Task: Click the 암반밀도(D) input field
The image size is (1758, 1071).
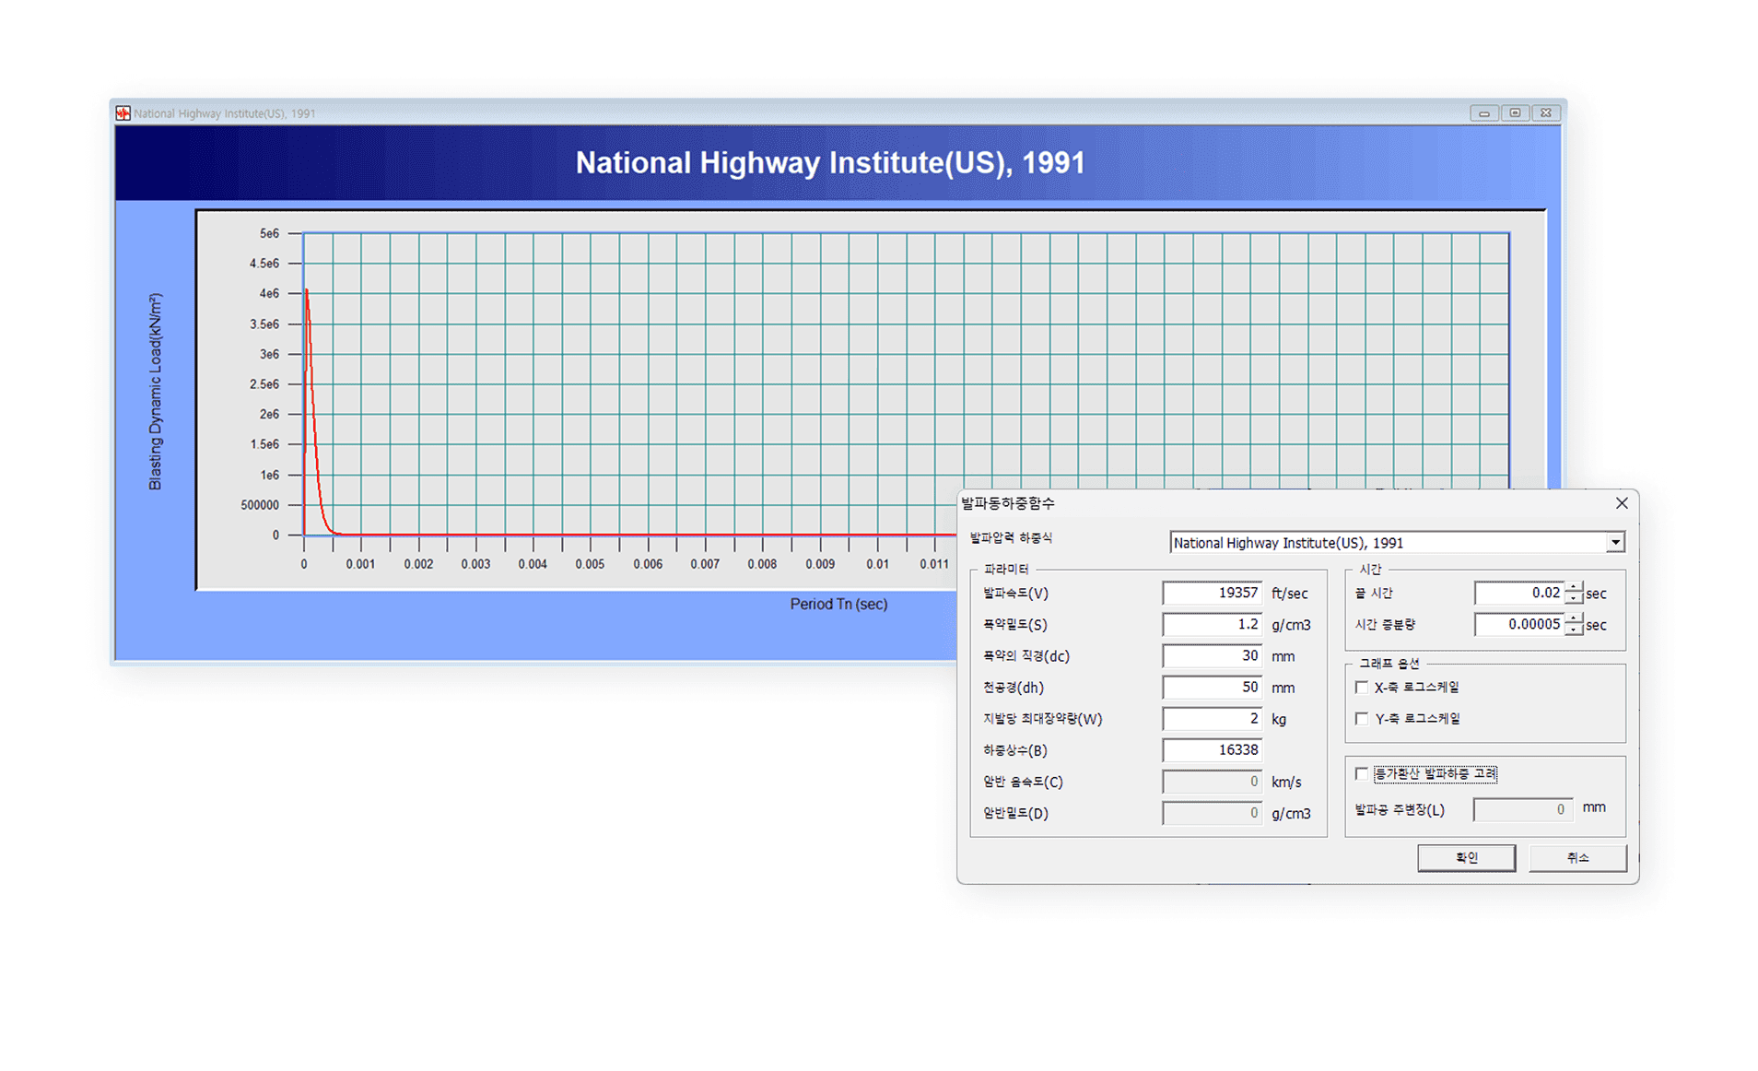Action: (x=1212, y=813)
